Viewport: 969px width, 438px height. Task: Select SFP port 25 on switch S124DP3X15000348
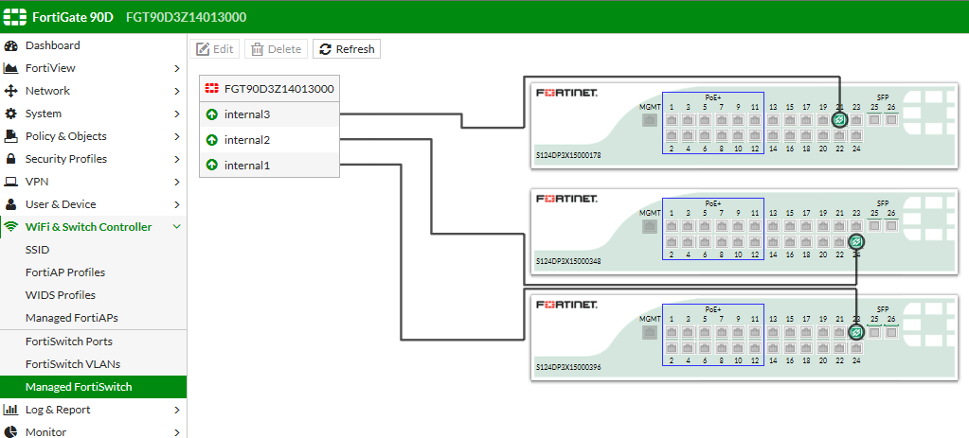pos(874,226)
